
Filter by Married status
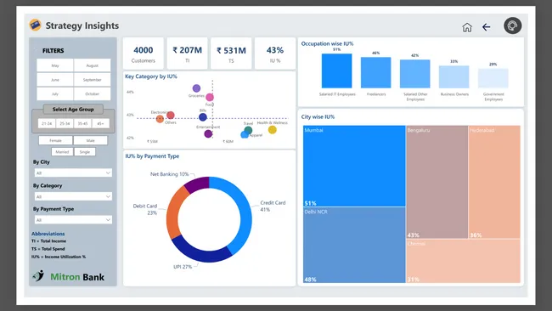click(62, 152)
